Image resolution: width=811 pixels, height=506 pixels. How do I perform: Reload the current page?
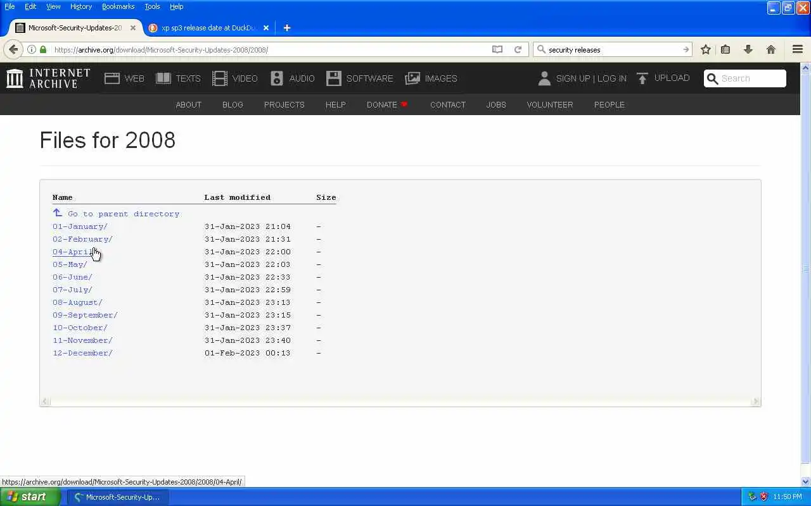(x=518, y=49)
